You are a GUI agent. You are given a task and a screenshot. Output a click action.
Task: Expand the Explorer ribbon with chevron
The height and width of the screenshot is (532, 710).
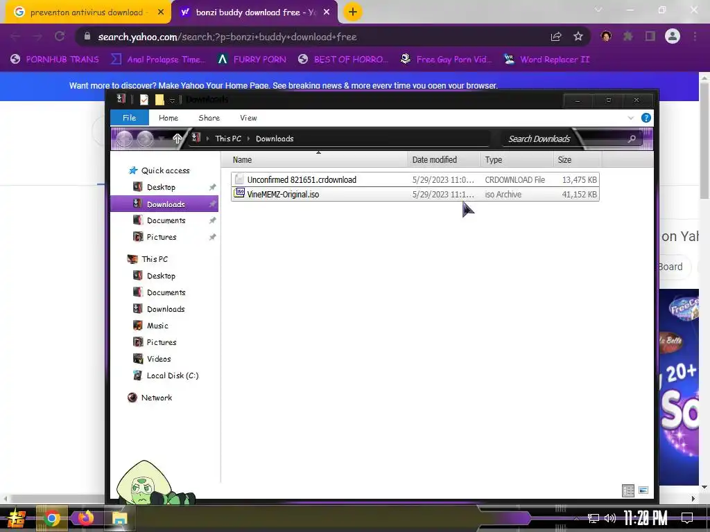tap(631, 118)
